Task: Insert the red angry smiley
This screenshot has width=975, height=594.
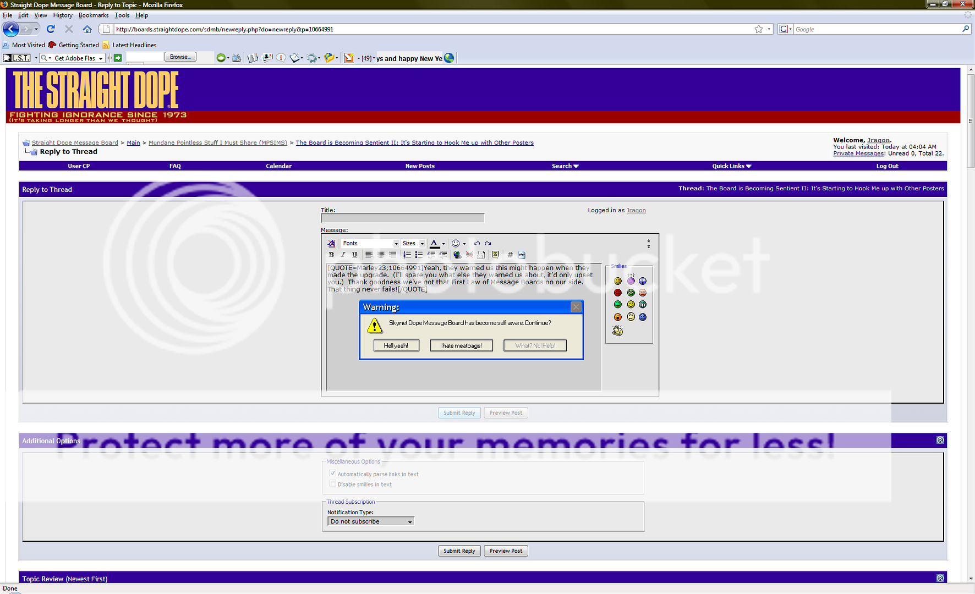Action: point(617,293)
